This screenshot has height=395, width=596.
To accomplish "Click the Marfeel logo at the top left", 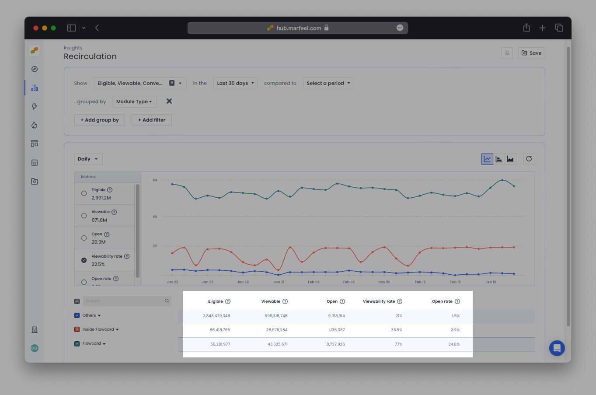I will point(34,50).
